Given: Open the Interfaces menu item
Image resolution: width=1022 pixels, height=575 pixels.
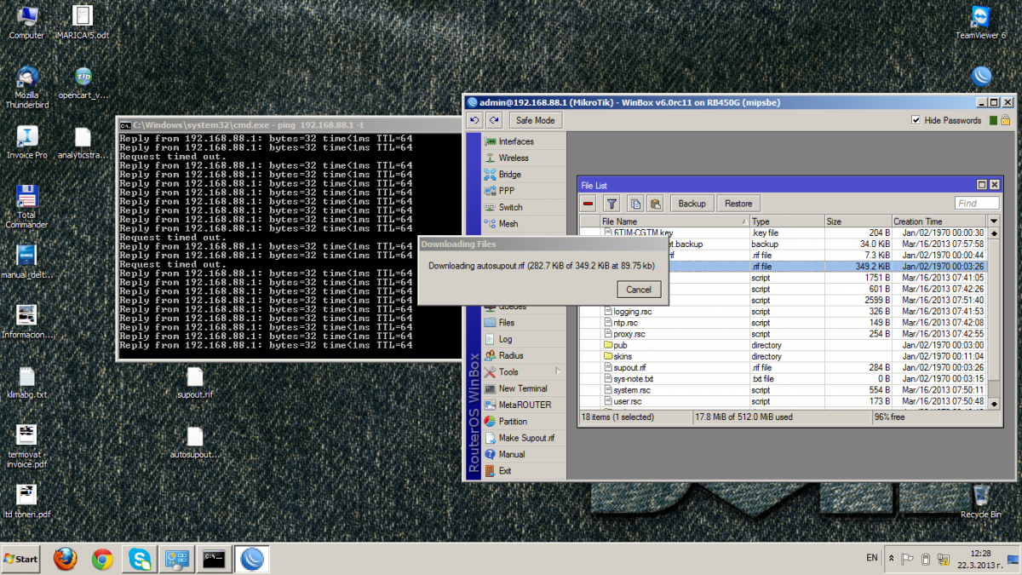Looking at the screenshot, I should pyautogui.click(x=516, y=141).
